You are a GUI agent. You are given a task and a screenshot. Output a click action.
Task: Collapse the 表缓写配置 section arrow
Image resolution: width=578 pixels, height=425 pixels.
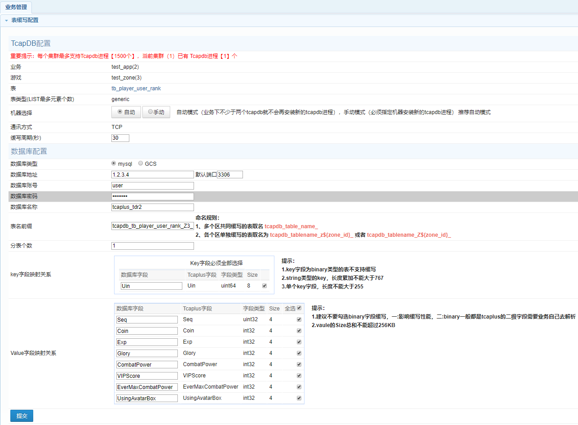pos(6,21)
